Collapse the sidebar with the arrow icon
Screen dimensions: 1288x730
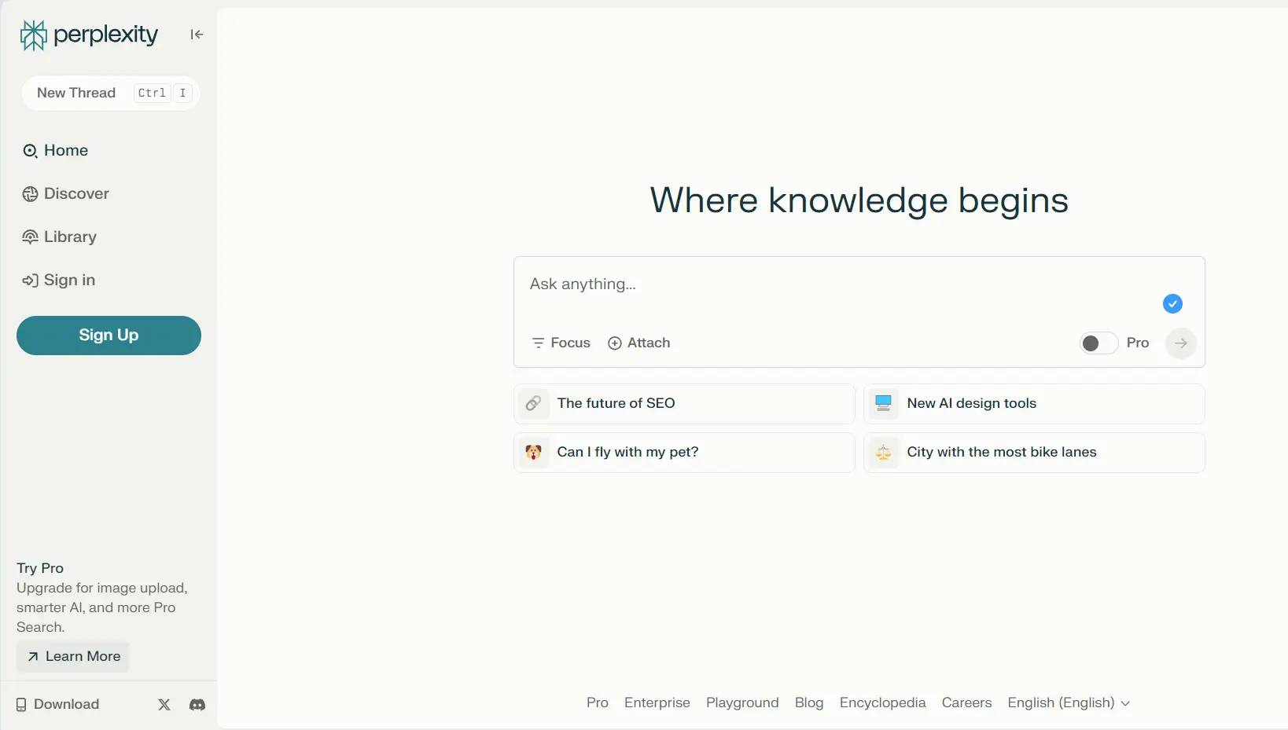197,35
